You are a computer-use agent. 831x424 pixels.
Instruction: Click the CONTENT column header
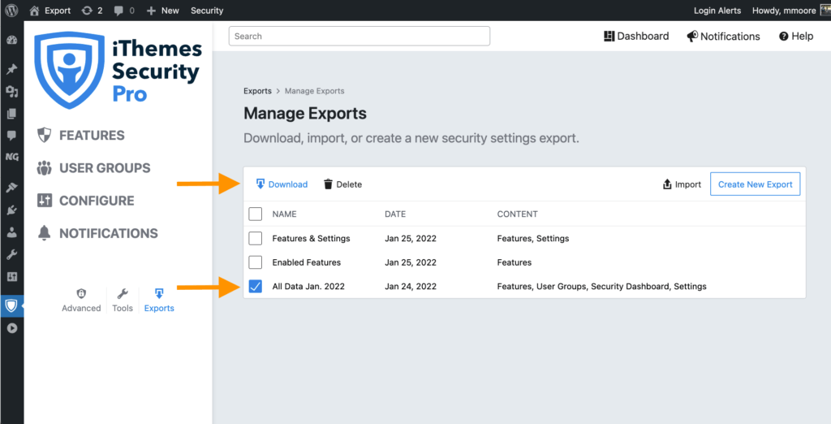click(x=517, y=214)
